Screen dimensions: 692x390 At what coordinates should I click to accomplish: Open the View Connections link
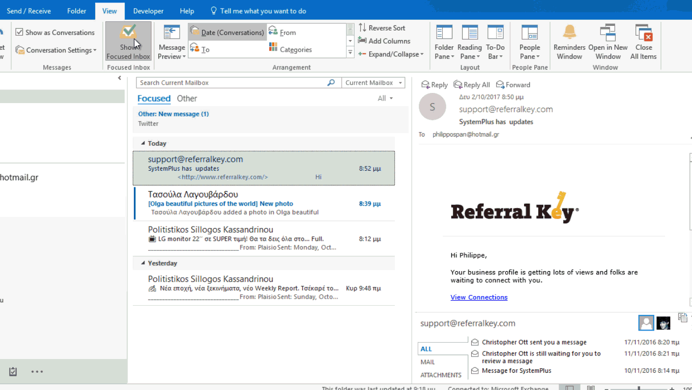[x=479, y=297]
